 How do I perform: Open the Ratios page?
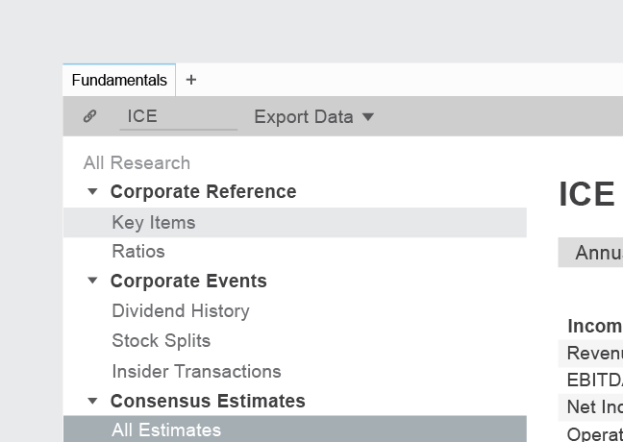[x=138, y=252]
